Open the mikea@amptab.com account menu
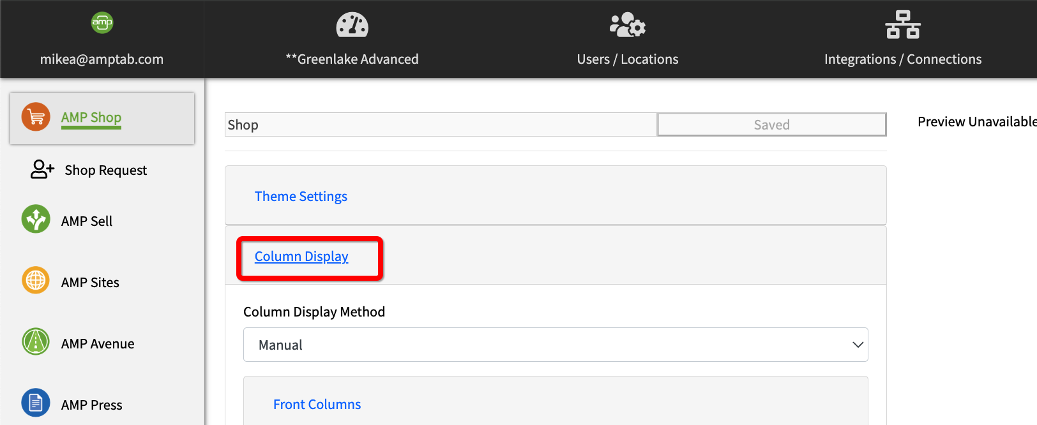This screenshot has height=425, width=1037. pos(102,59)
